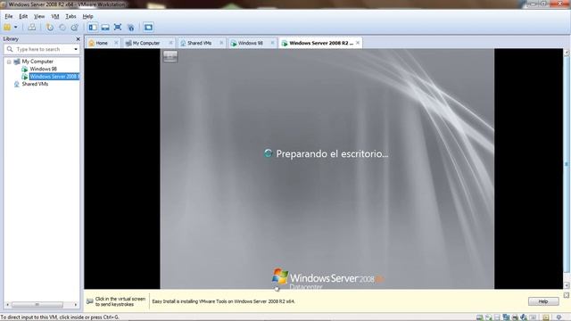Viewport: 571px width, 321px height.
Task: Send Ctrl+Alt+Del using the toolbar icon
Action: pyautogui.click(x=32, y=27)
